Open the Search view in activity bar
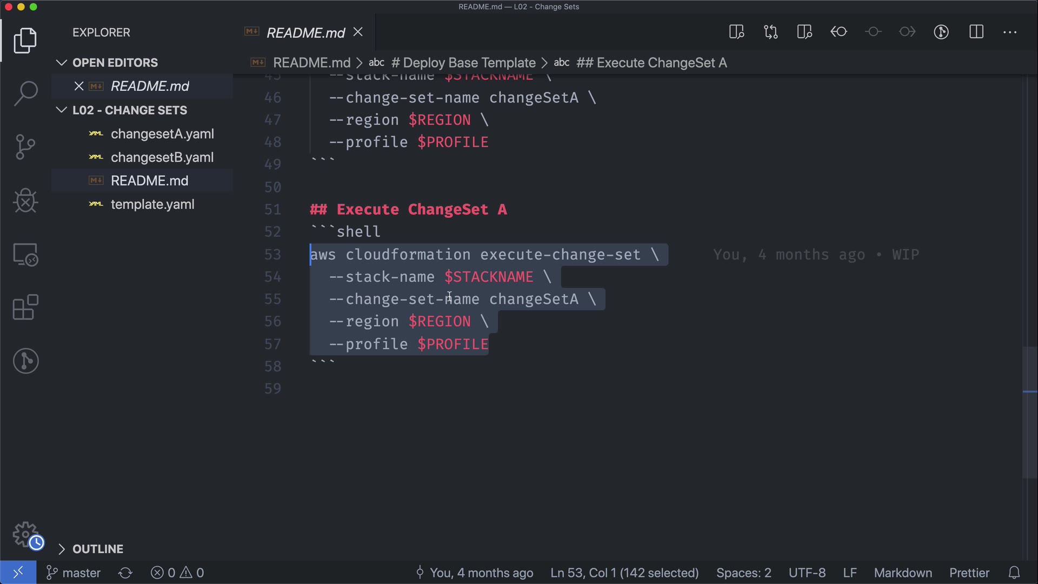The height and width of the screenshot is (584, 1038). [x=25, y=93]
